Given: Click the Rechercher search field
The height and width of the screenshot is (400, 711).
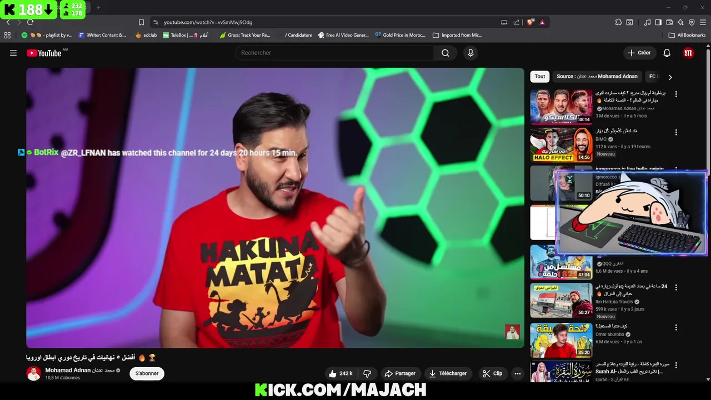Looking at the screenshot, I should click(335, 53).
